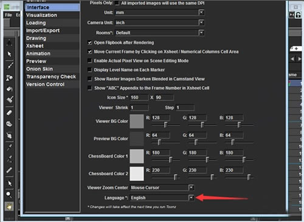The width and height of the screenshot is (304, 222).
Task: Select the Geometric shapes tool
Action: (9, 77)
